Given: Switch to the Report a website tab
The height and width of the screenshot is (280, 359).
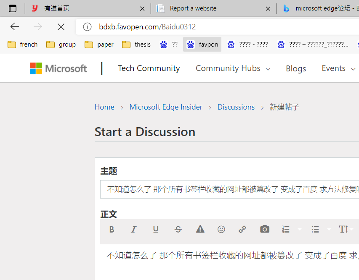Looking at the screenshot, I should click(x=214, y=8).
